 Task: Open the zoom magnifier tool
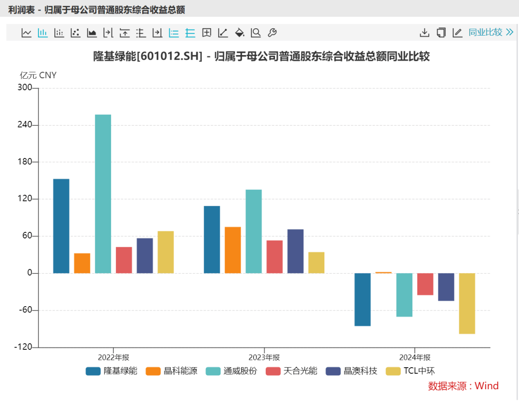pos(255,33)
